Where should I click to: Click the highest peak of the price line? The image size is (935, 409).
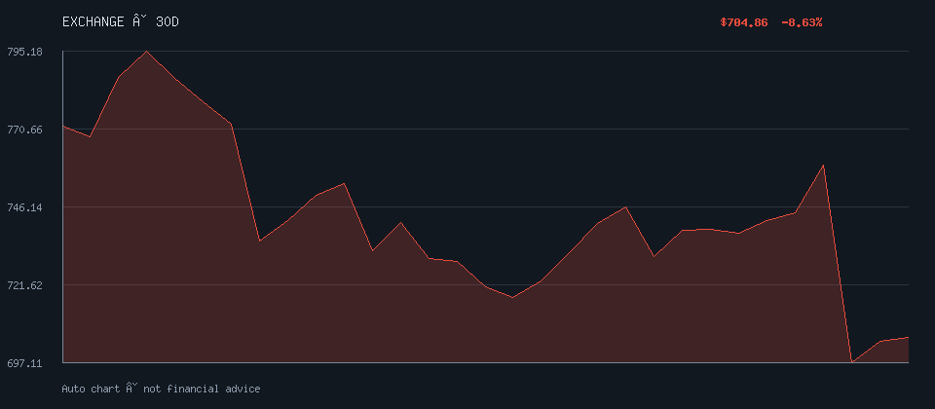tap(147, 52)
